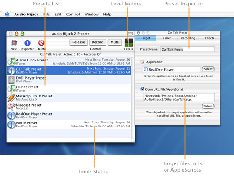Click the Application icon in the inspector
The width and height of the screenshot is (234, 178).
pos(142,62)
